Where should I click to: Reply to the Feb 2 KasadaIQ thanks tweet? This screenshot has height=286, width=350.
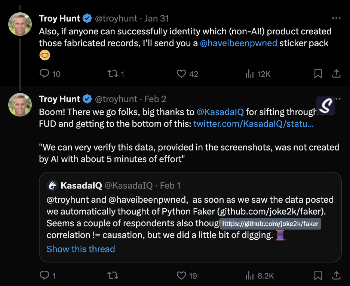pos(44,276)
